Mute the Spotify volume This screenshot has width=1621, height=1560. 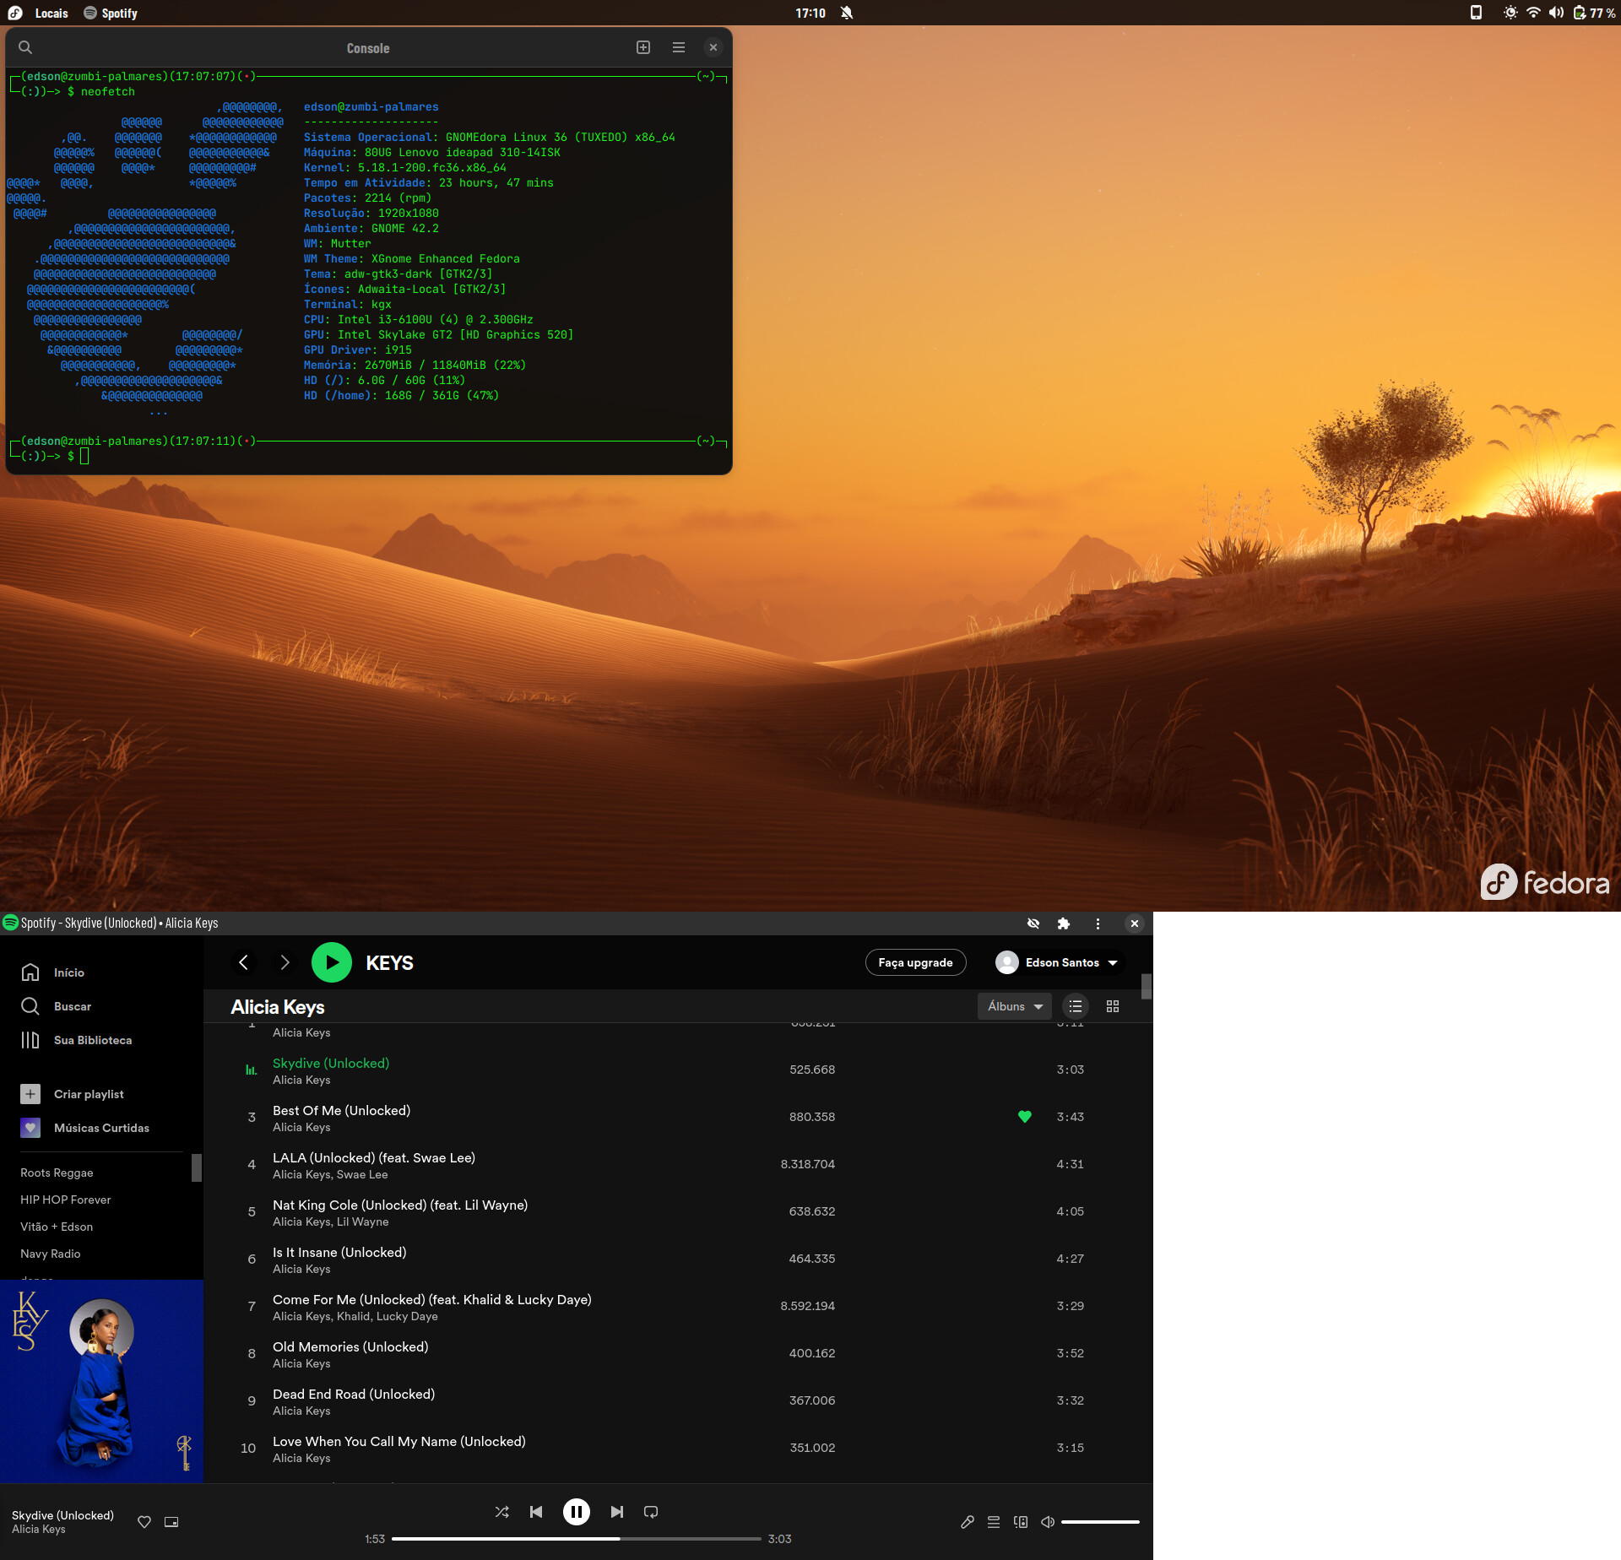[x=1048, y=1521]
